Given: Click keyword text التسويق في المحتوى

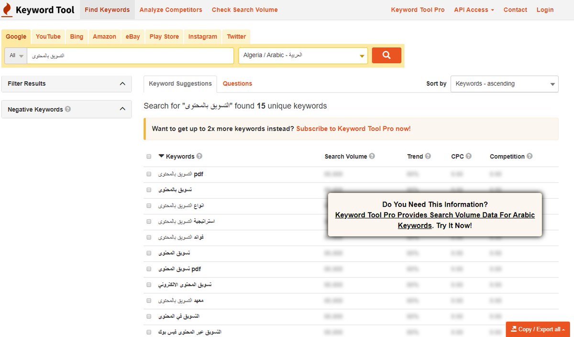Looking at the screenshot, I should tap(178, 316).
